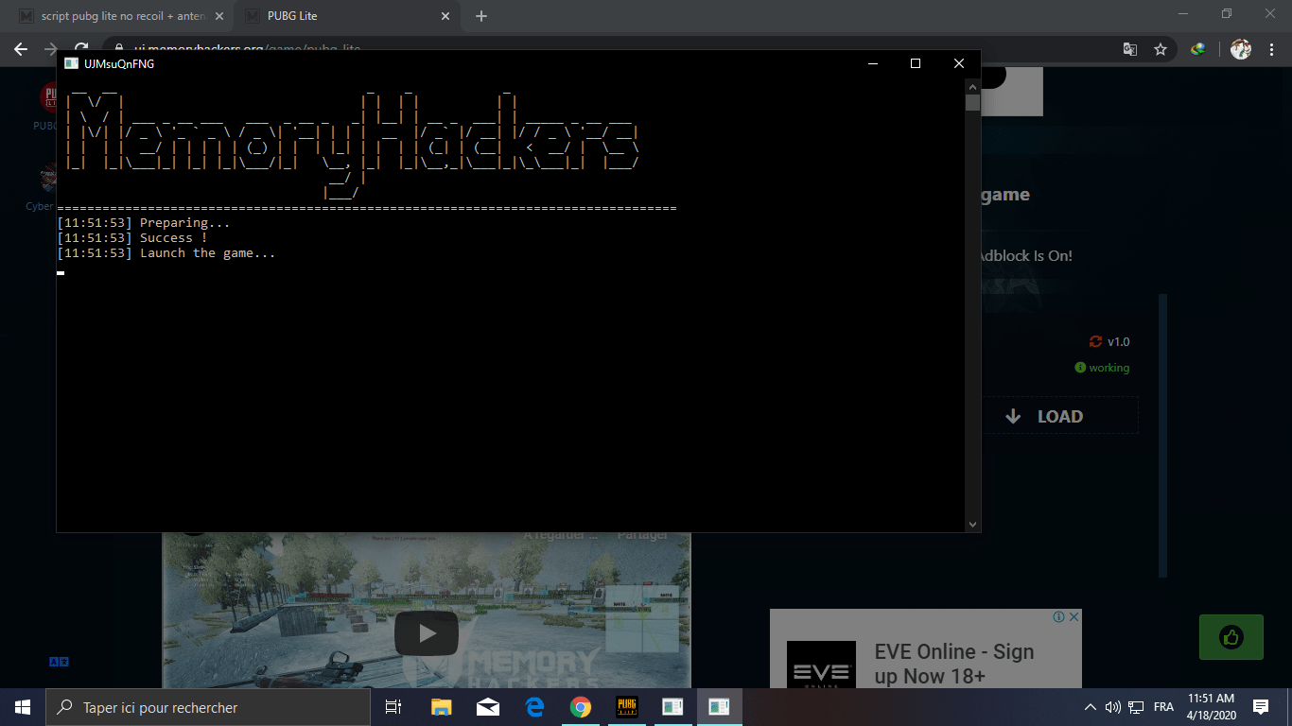Click the inactive console icon beside PUBG Lite

(x=672, y=707)
